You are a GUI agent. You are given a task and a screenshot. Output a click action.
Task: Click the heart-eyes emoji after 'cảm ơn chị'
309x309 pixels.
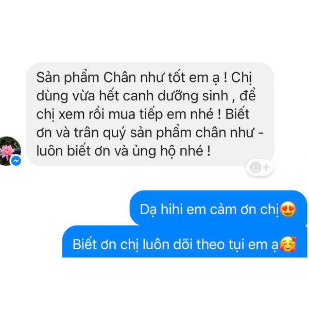pyautogui.click(x=288, y=209)
